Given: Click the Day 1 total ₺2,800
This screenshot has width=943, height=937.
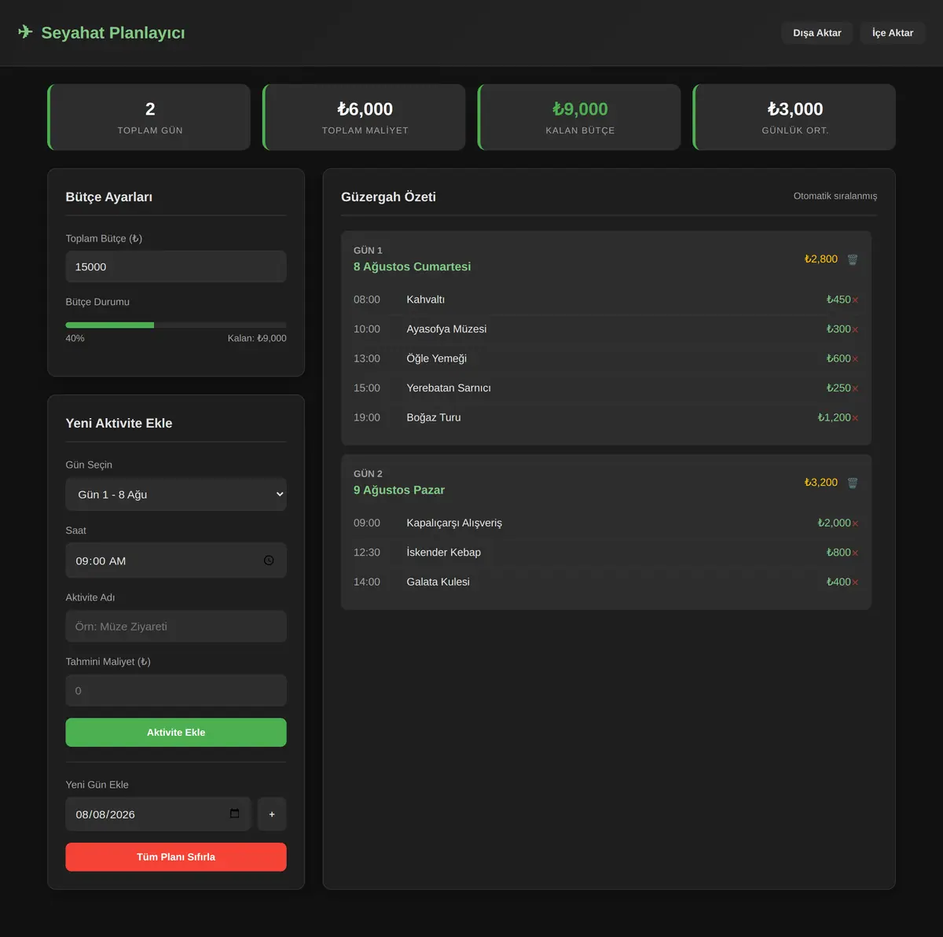Looking at the screenshot, I should click(821, 259).
